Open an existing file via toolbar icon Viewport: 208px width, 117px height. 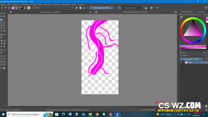[x=5, y=8]
